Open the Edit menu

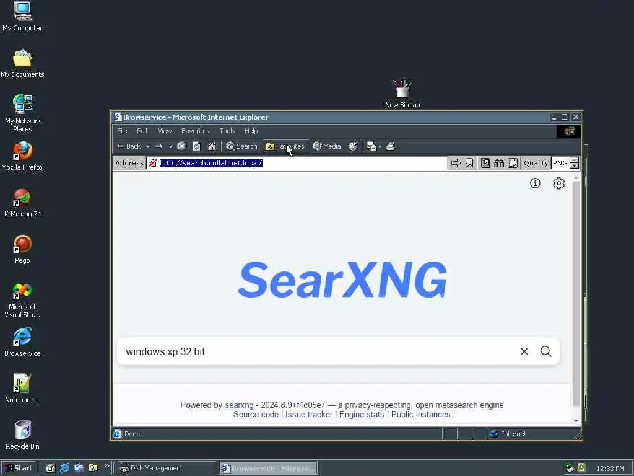pos(142,131)
